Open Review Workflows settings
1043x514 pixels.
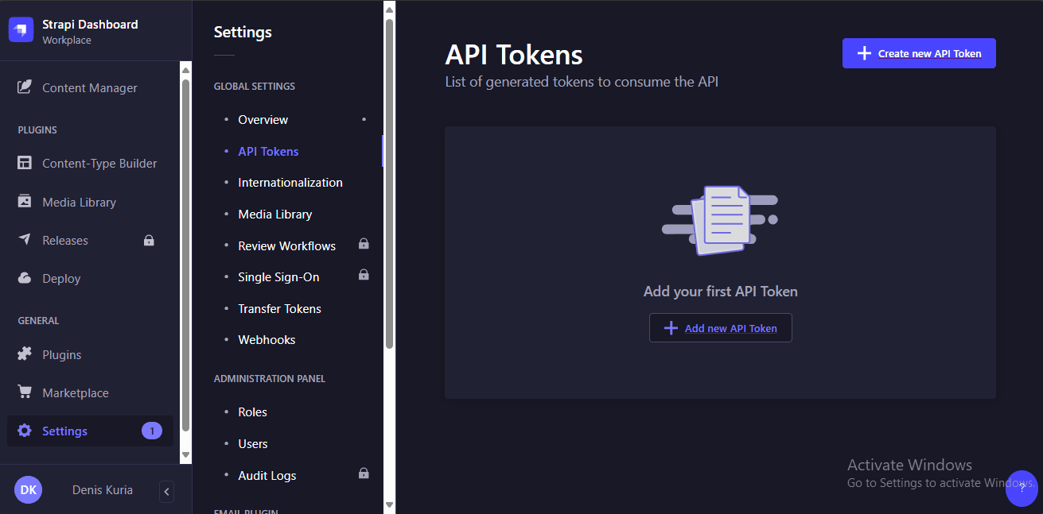tap(286, 245)
